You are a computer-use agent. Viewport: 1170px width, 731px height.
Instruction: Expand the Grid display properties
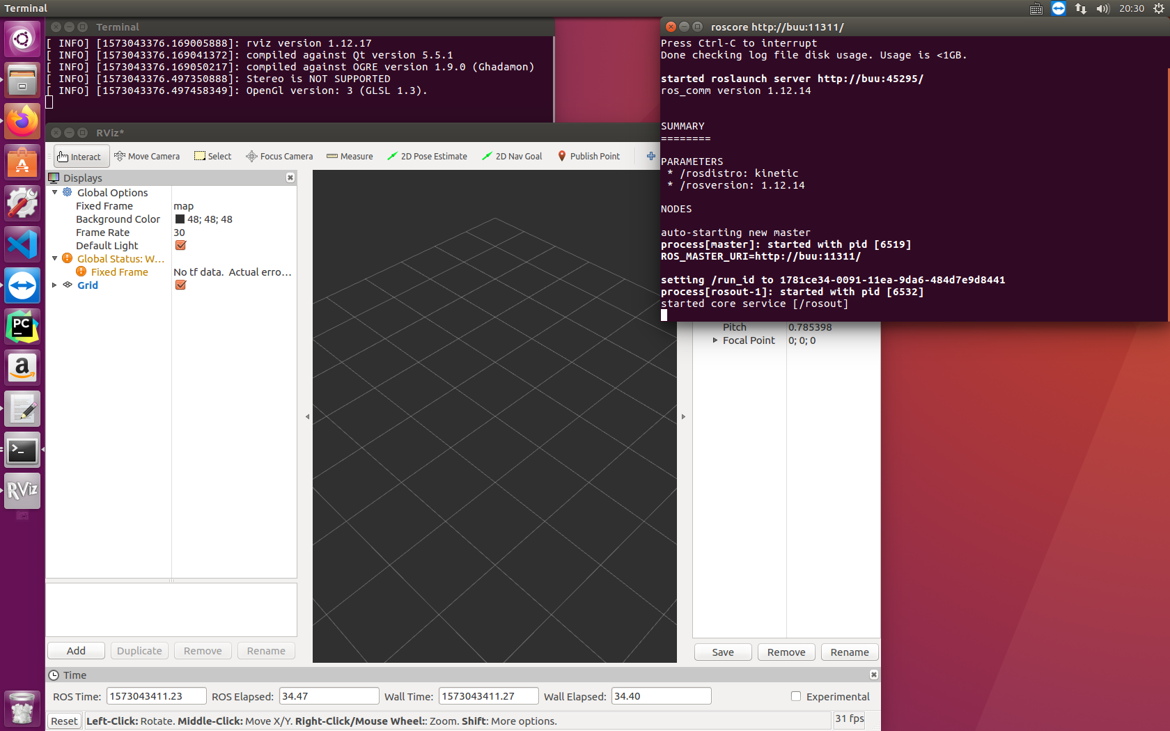tap(55, 285)
